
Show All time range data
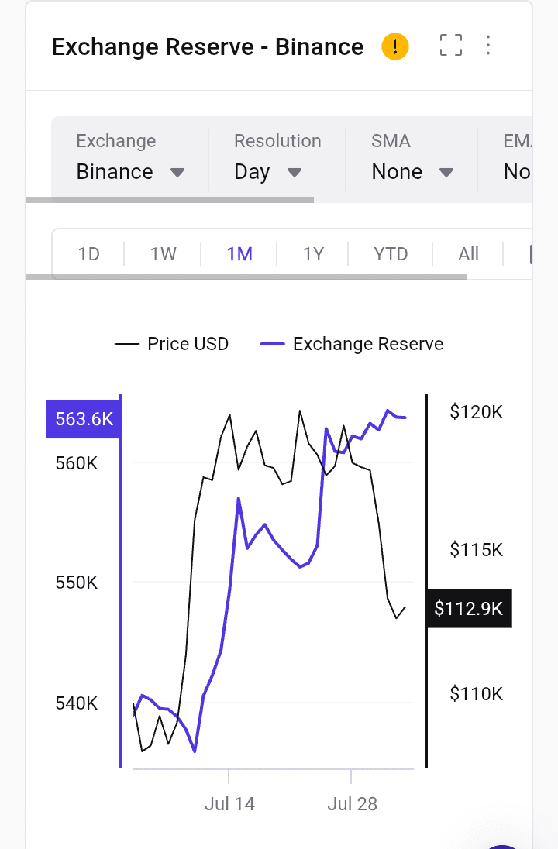coord(469,254)
